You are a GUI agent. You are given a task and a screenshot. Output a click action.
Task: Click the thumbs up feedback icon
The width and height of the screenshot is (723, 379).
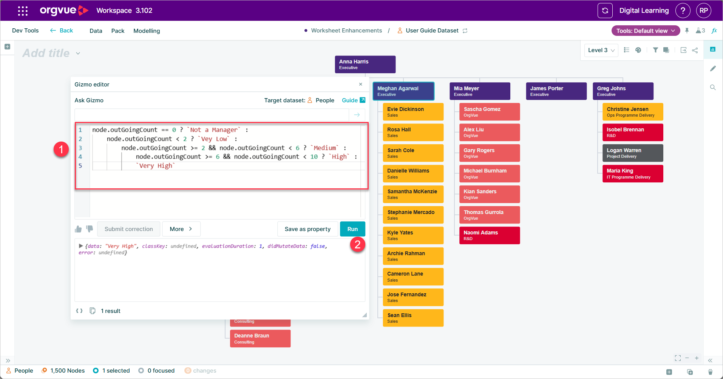coord(78,229)
